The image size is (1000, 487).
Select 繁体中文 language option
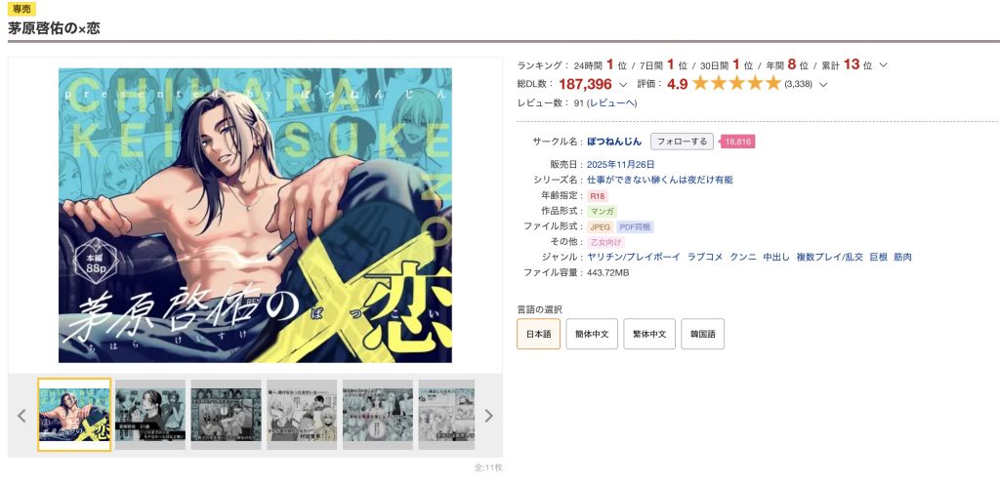(649, 334)
